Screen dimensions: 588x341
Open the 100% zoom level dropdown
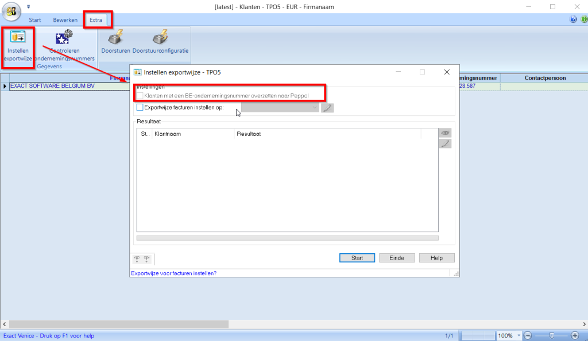coord(519,335)
